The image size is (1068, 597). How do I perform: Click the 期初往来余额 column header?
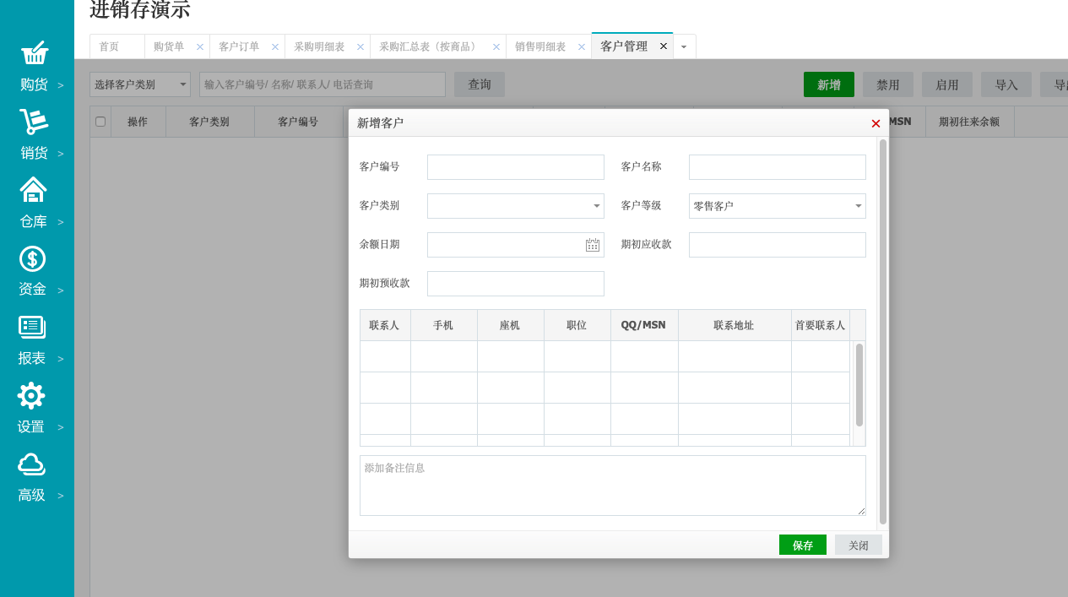969,122
